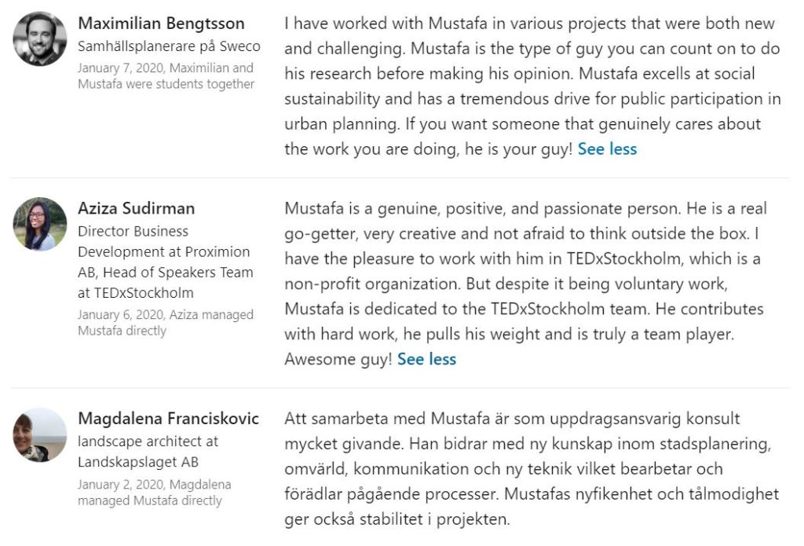The image size is (804, 546).
Task: Visit Magdalena Franciskovic's profile via her name
Action: [x=168, y=419]
